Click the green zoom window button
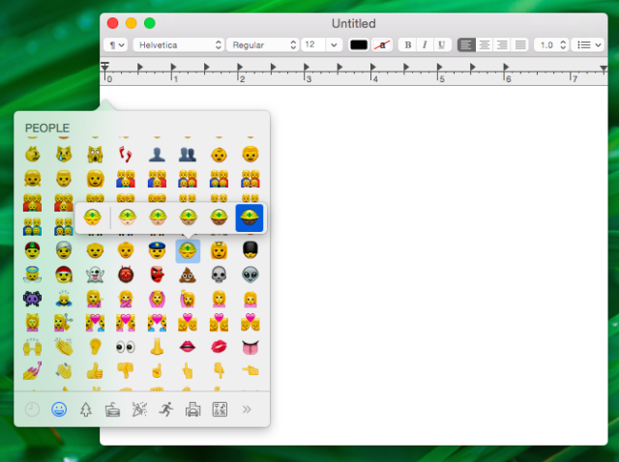619x462 pixels. click(150, 23)
